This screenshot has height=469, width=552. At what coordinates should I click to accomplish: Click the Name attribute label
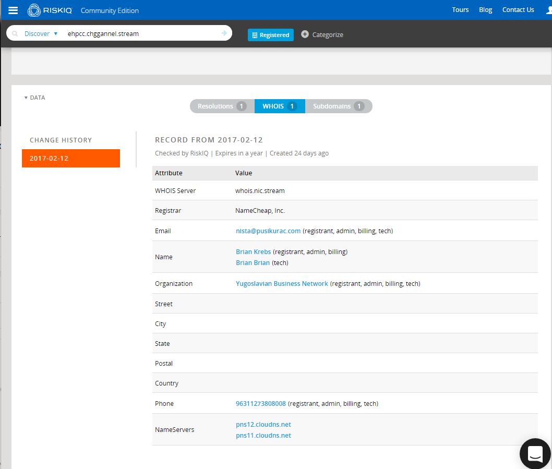pyautogui.click(x=164, y=257)
